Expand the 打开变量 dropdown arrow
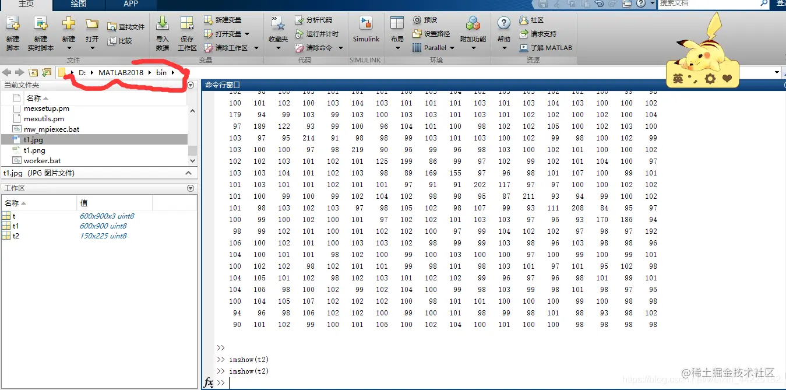Viewport: 786px width, 390px height. pos(247,34)
